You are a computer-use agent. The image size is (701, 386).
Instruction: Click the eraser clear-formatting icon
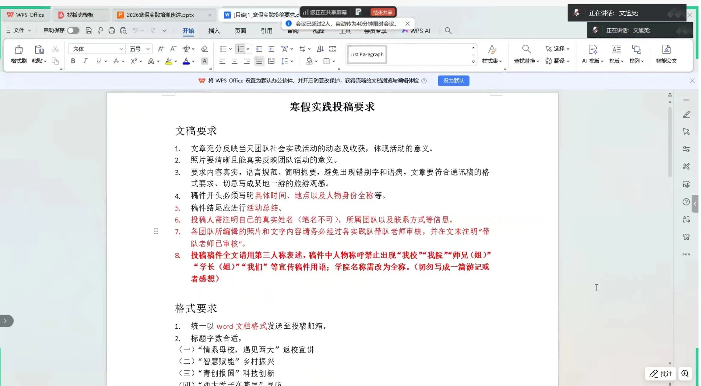coord(204,49)
